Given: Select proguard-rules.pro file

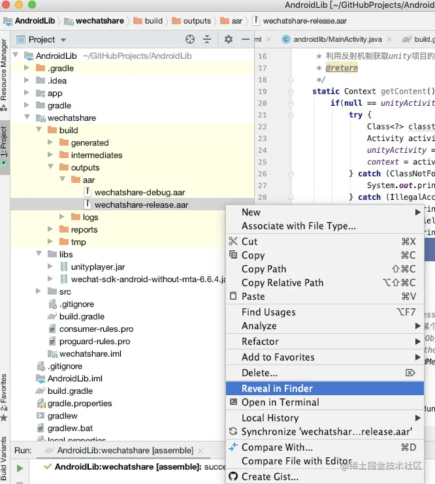Looking at the screenshot, I should pos(95,341).
